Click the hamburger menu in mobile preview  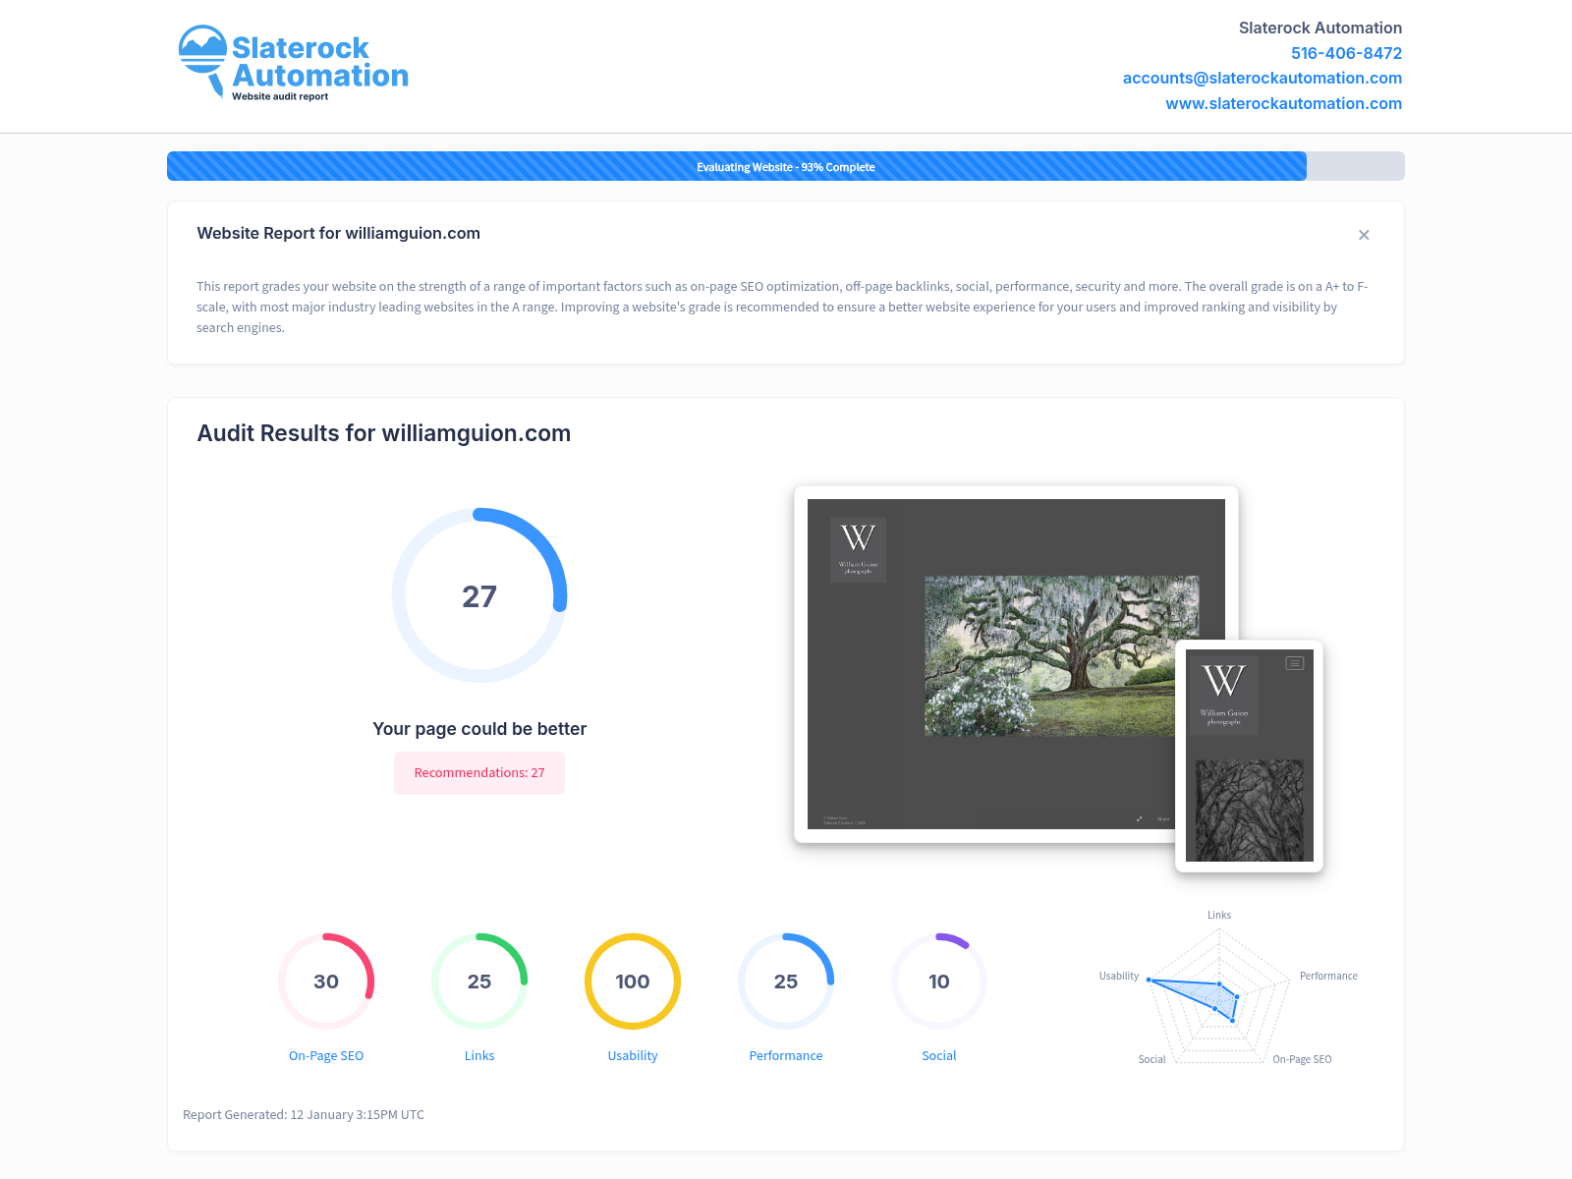pyautogui.click(x=1295, y=663)
